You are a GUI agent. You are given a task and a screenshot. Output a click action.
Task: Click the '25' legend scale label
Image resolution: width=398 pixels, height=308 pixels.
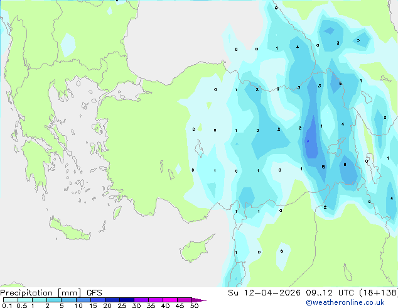click(122, 305)
